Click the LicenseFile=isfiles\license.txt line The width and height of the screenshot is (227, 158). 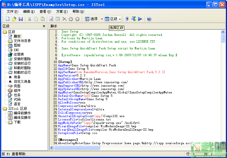click(84, 119)
